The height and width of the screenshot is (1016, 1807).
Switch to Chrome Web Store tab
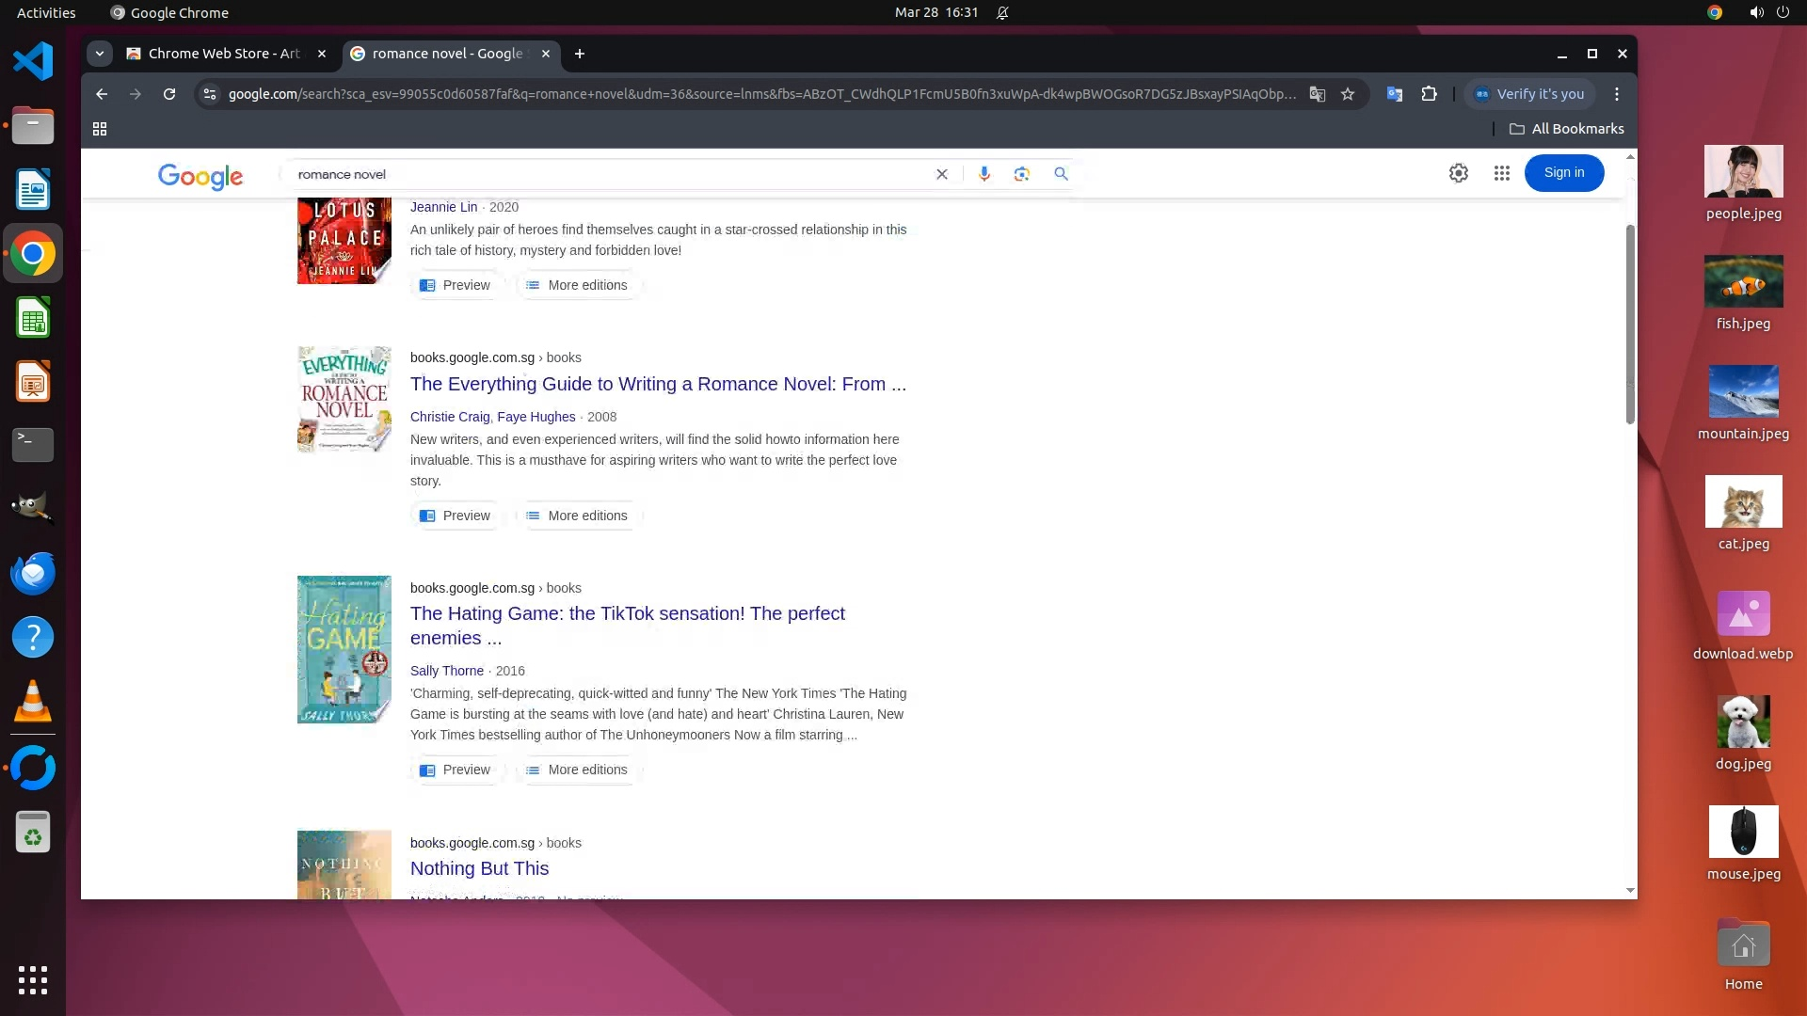point(223,54)
